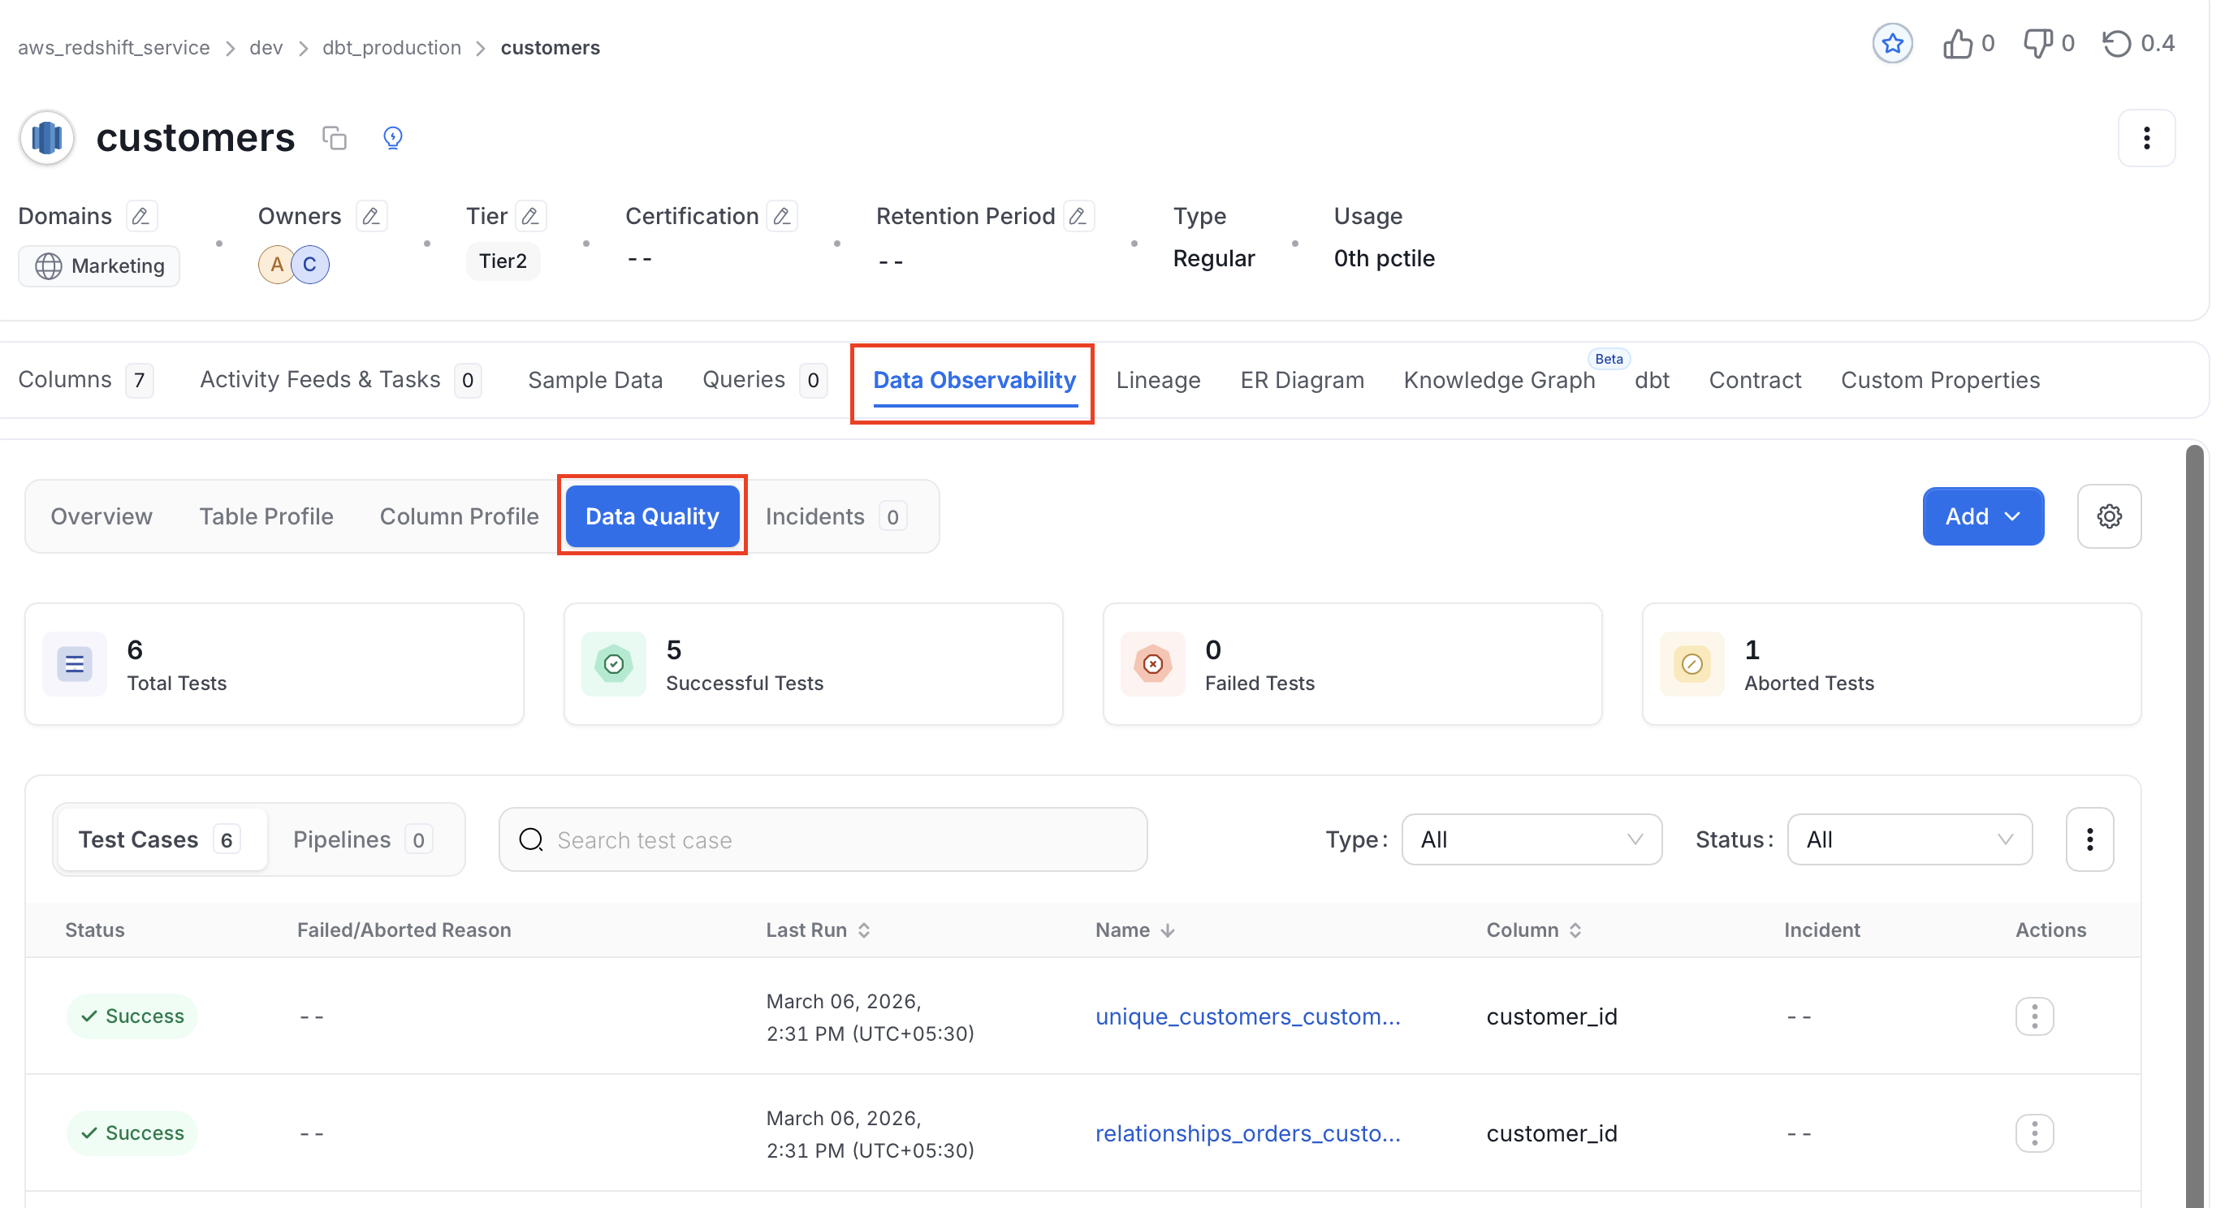This screenshot has width=2225, height=1208.
Task: Copy the customers table link icon
Action: pos(335,137)
